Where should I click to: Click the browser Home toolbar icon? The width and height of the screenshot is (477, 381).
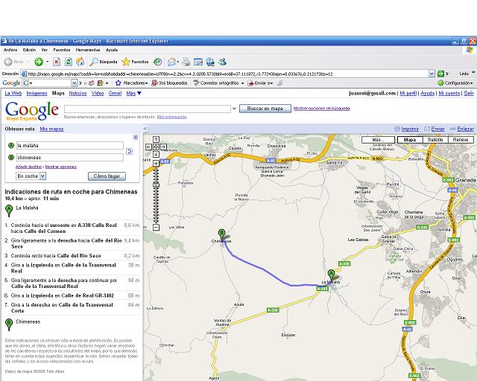(80, 62)
